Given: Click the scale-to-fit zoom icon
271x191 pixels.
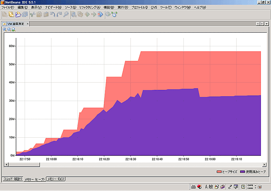Looking at the screenshot, I should tap(14, 30).
